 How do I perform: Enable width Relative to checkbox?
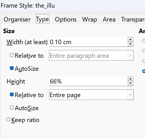coord(12,55)
